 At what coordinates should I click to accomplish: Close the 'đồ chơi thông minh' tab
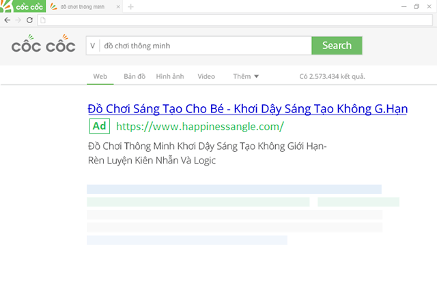click(118, 7)
